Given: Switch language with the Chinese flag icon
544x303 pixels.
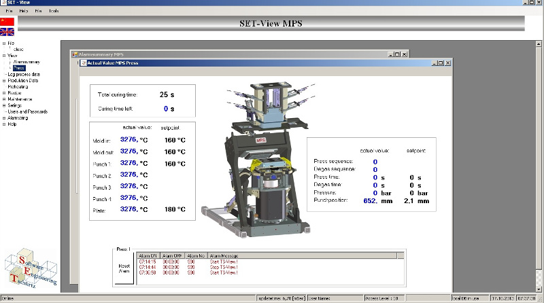Looking at the screenshot, I should (x=7, y=22).
